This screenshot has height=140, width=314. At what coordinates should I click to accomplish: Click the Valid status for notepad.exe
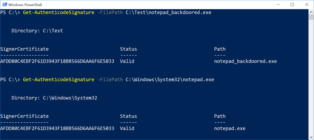coord(127,128)
